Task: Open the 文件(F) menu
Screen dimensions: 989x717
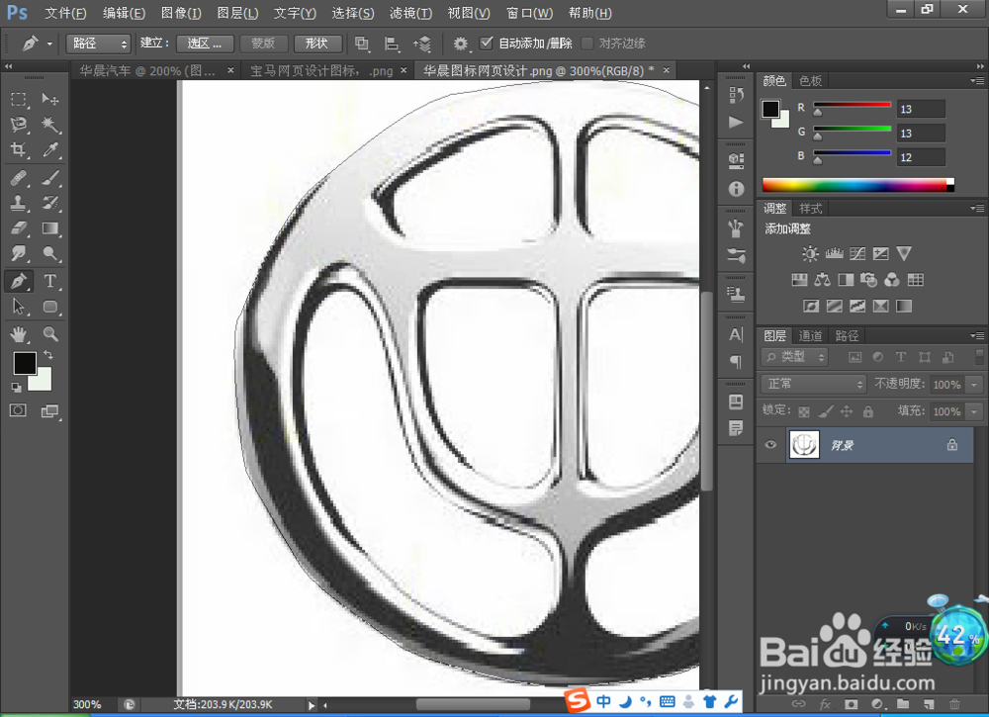Action: pos(65,13)
